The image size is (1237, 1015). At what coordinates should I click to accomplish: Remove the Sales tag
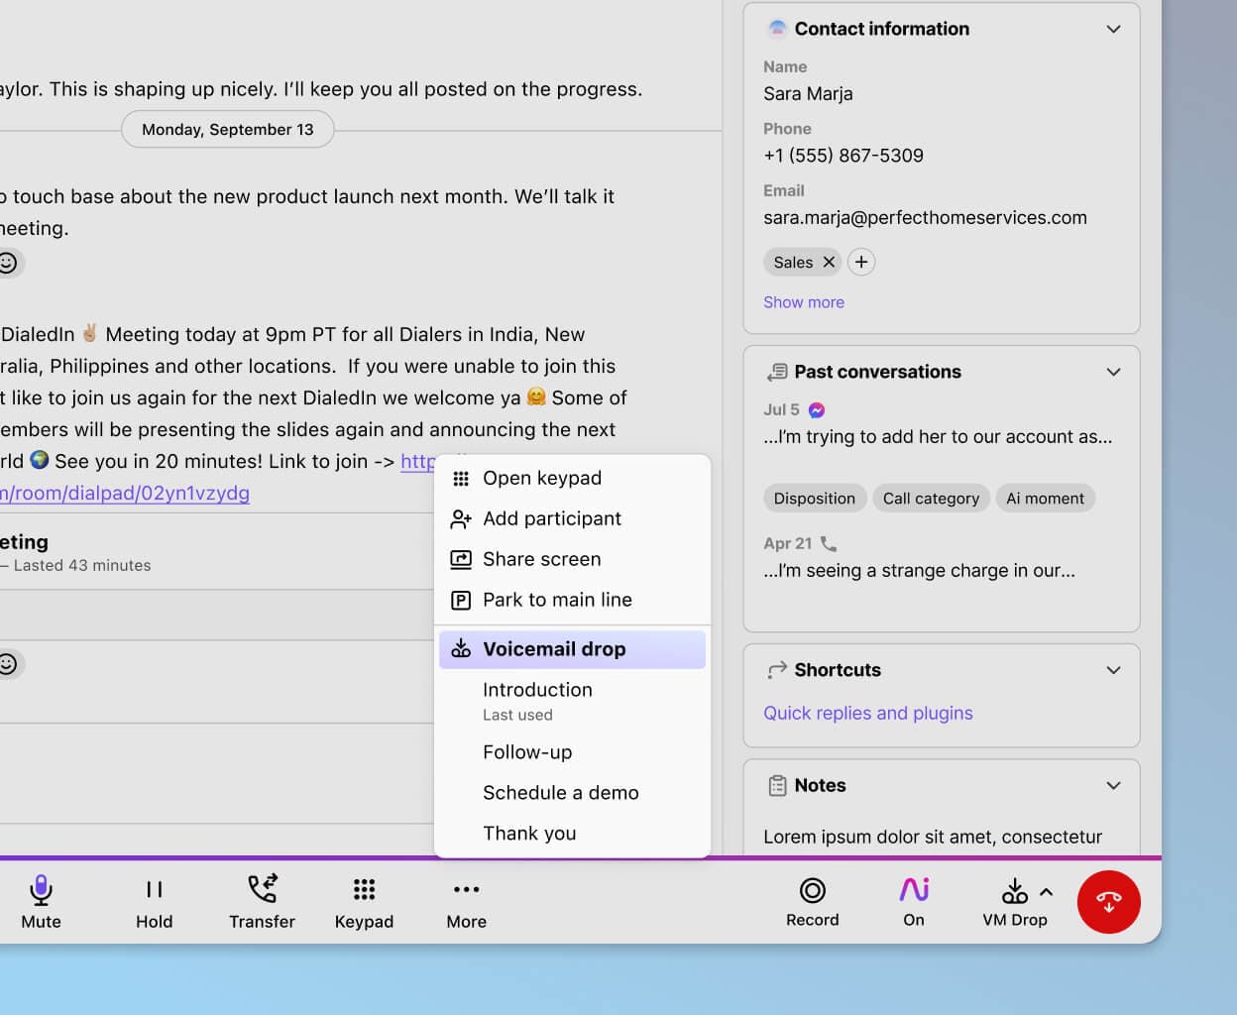[x=829, y=262]
